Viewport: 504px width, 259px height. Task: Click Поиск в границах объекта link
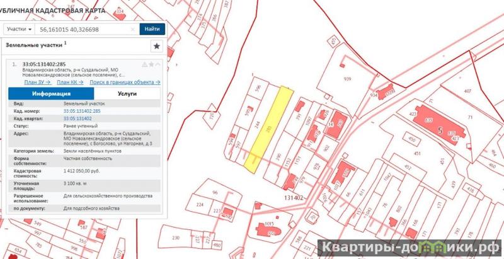click(x=124, y=83)
